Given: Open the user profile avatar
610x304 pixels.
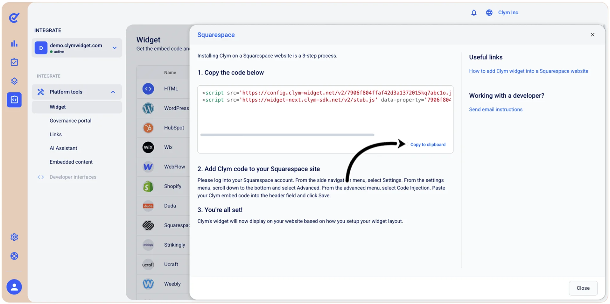Looking at the screenshot, I should (x=14, y=287).
